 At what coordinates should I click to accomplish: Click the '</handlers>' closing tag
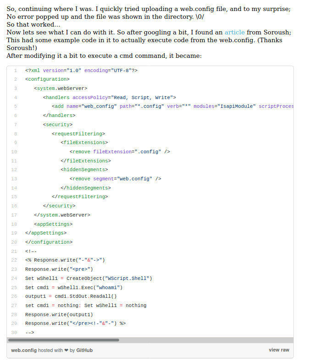coord(59,115)
